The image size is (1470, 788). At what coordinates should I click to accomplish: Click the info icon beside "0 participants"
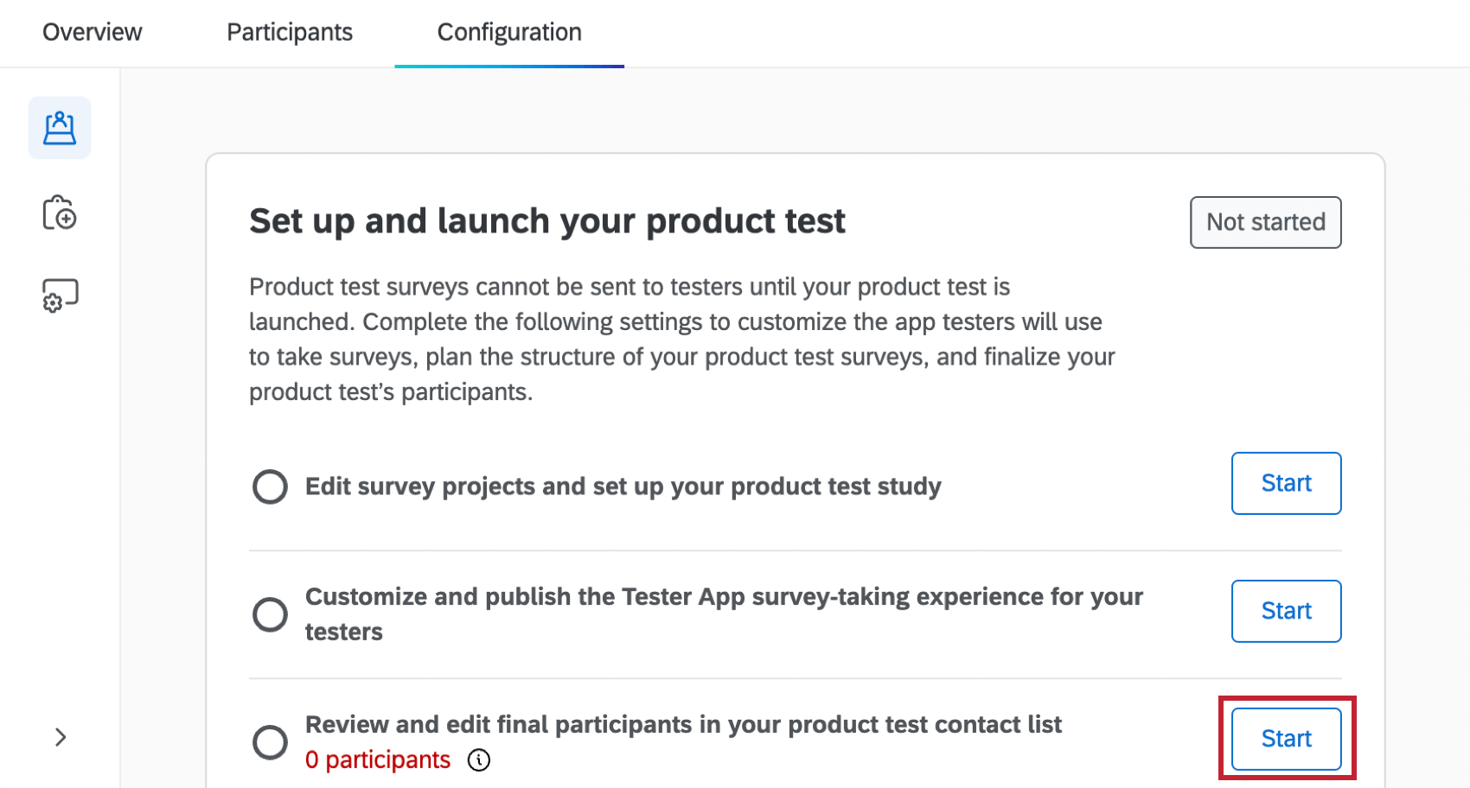[x=479, y=760]
